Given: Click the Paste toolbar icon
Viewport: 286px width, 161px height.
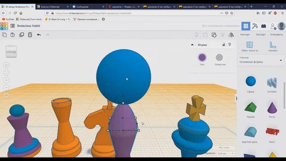Looking at the screenshot, I should (x=13, y=35).
